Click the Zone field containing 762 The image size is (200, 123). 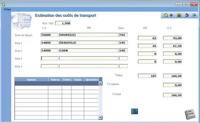[123, 35]
